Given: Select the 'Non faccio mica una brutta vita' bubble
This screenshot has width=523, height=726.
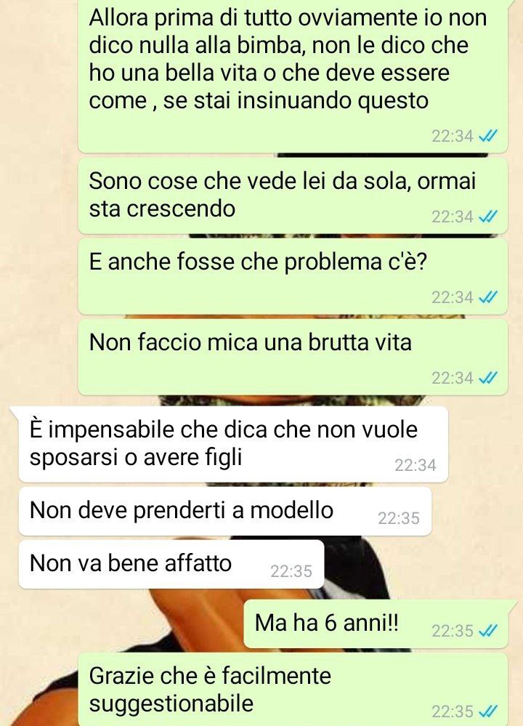Looking at the screenshot, I should (293, 357).
